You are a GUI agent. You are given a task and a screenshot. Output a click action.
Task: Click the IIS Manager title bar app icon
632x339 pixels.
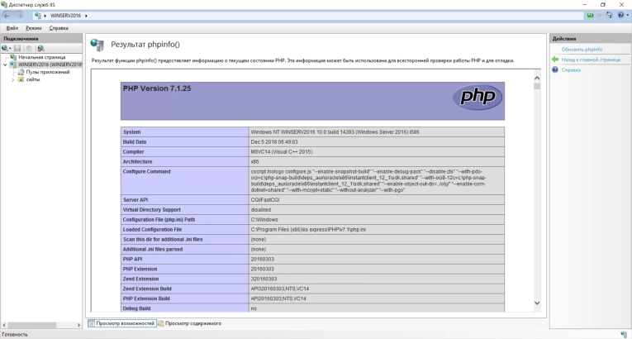4,4
